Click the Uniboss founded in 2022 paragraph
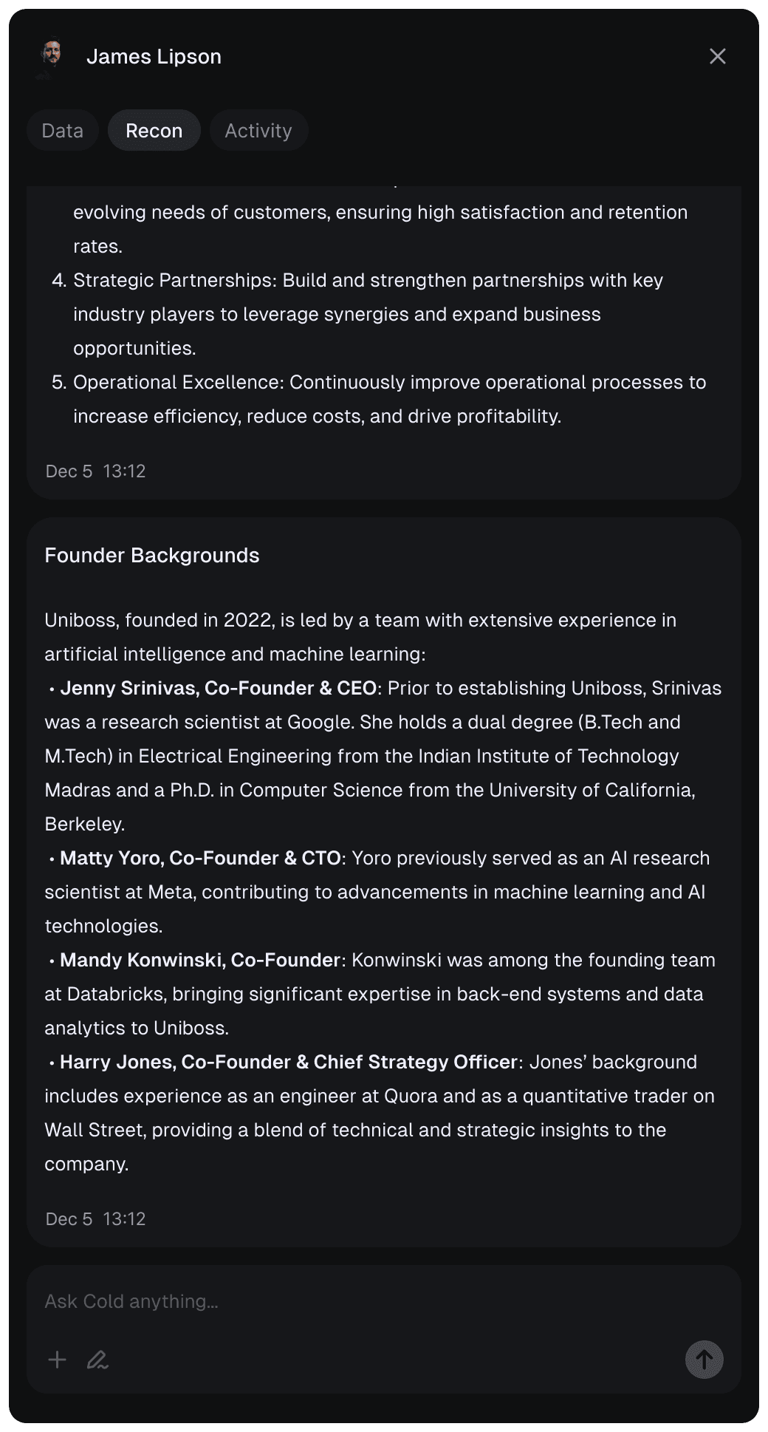The width and height of the screenshot is (768, 1432). (x=360, y=637)
